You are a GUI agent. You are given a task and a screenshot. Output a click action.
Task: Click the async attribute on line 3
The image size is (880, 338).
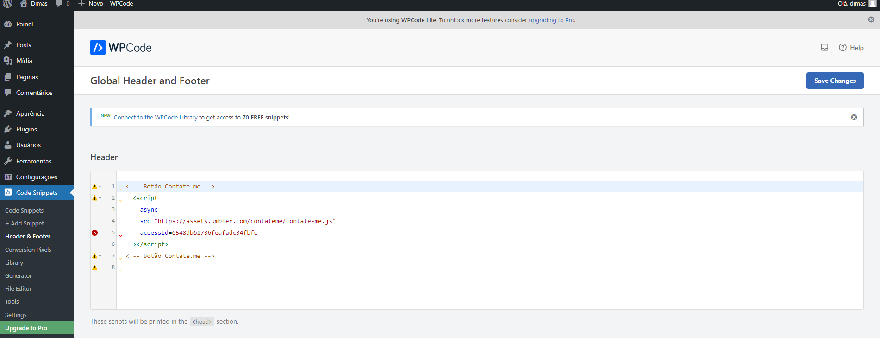click(x=149, y=210)
